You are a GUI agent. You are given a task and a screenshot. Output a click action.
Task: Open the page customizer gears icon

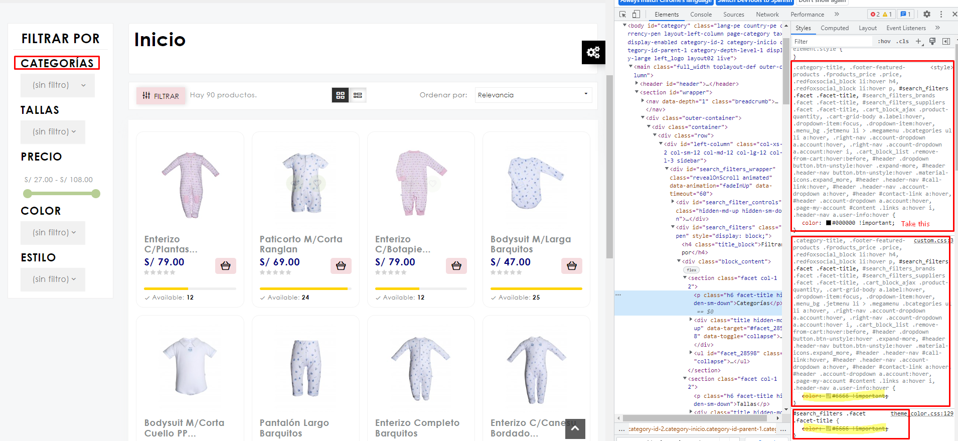[593, 52]
